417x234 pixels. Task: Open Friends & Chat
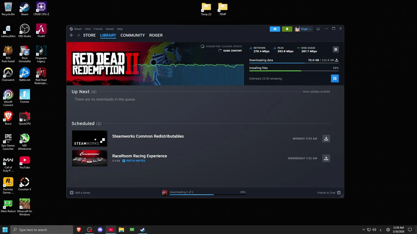pyautogui.click(x=329, y=193)
